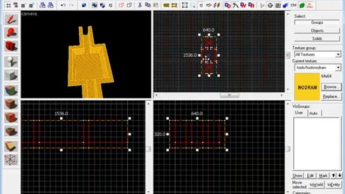
Task: Hide unselected objects icon
Action: [129, 5]
